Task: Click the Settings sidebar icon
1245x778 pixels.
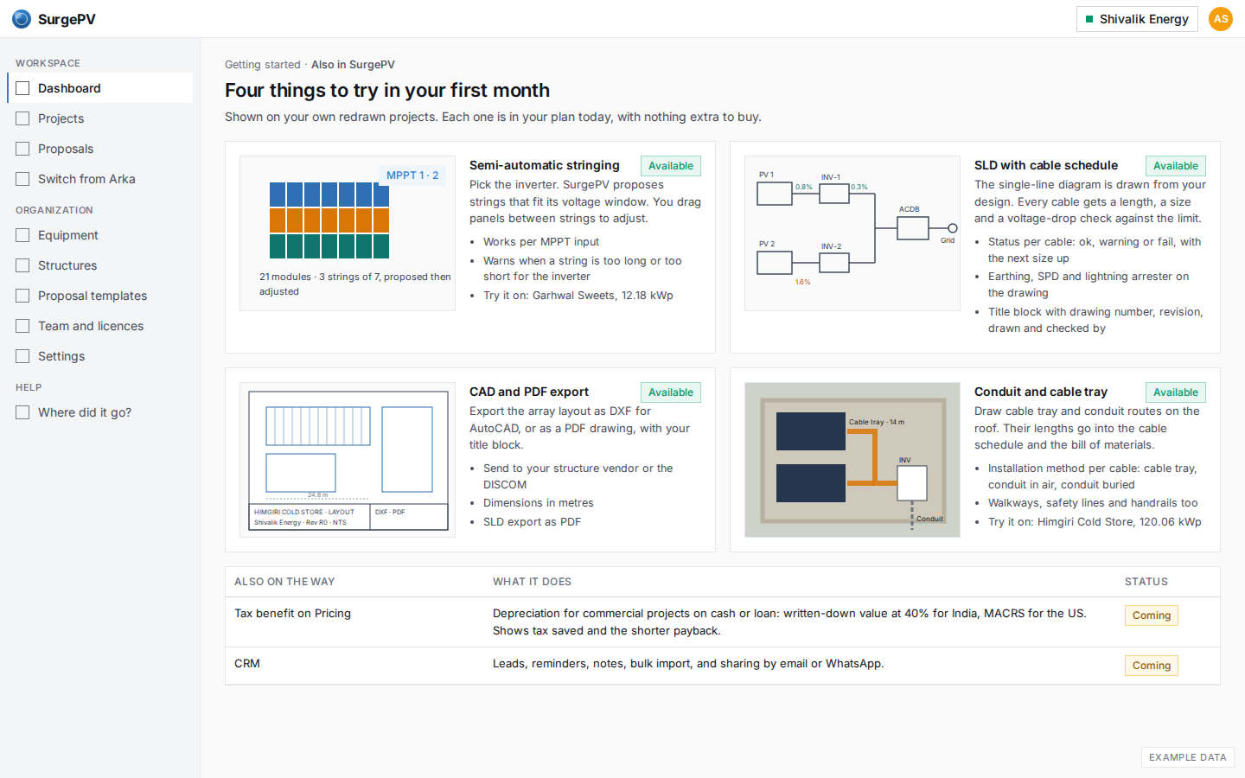Action: coord(22,356)
